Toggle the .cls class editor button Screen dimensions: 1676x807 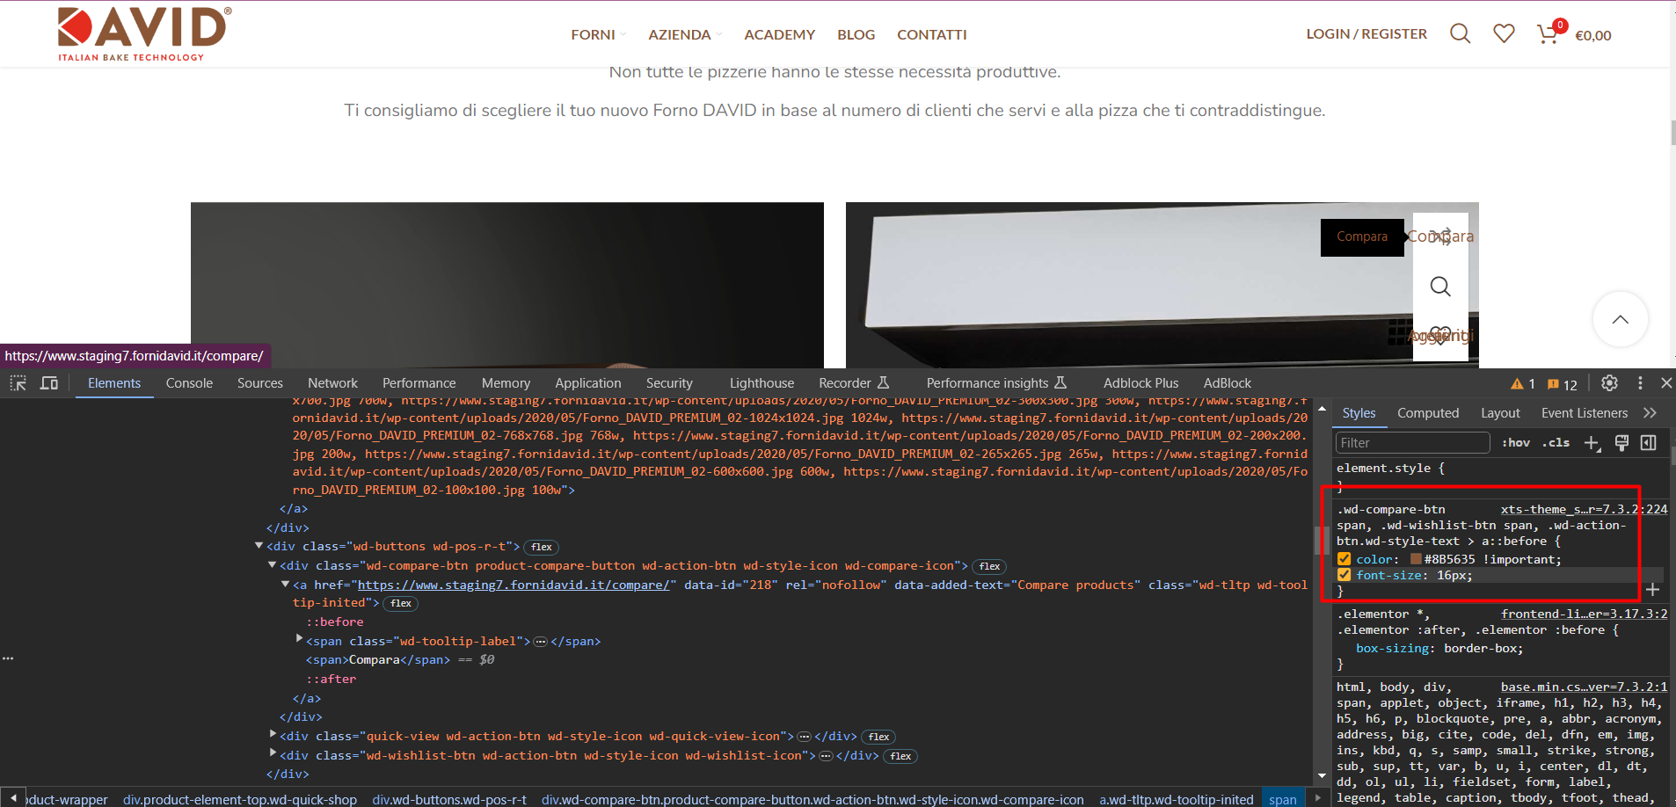(1556, 443)
